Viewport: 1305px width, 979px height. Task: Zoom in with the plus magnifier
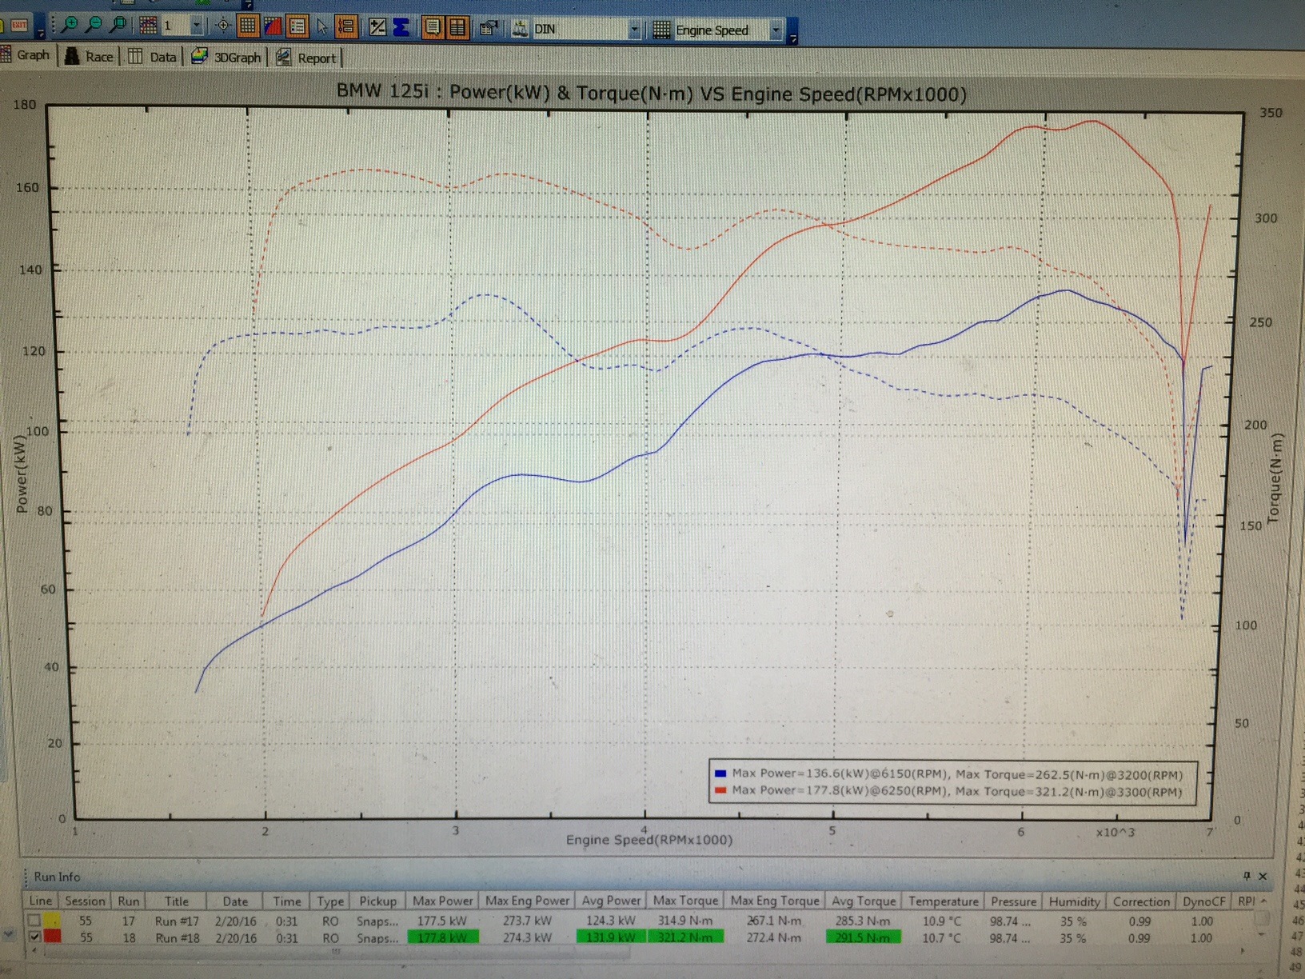[x=70, y=26]
